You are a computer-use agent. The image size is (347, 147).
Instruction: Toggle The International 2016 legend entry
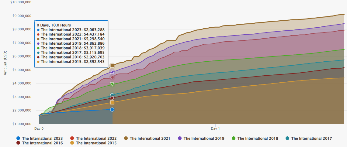pyautogui.click(x=40, y=143)
